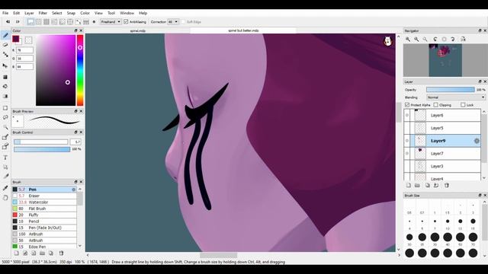
Task: Click the Undo arrow in the toolbar
Action: pos(8,22)
